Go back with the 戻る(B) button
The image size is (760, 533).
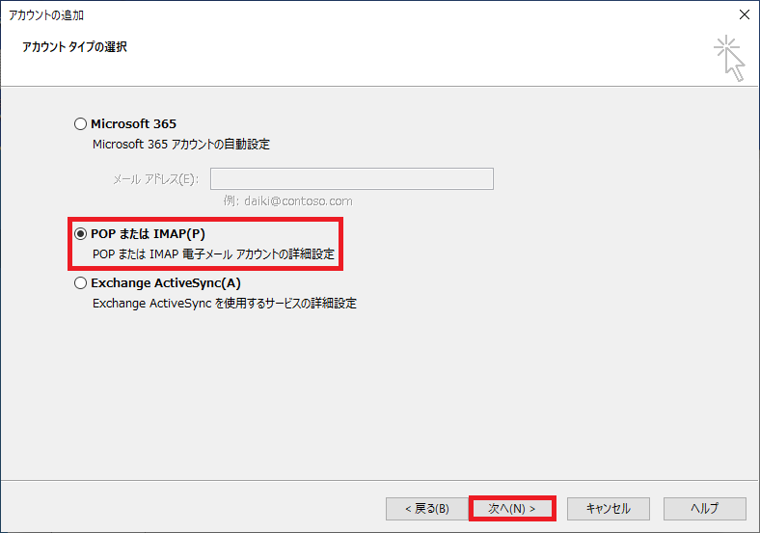pyautogui.click(x=427, y=508)
